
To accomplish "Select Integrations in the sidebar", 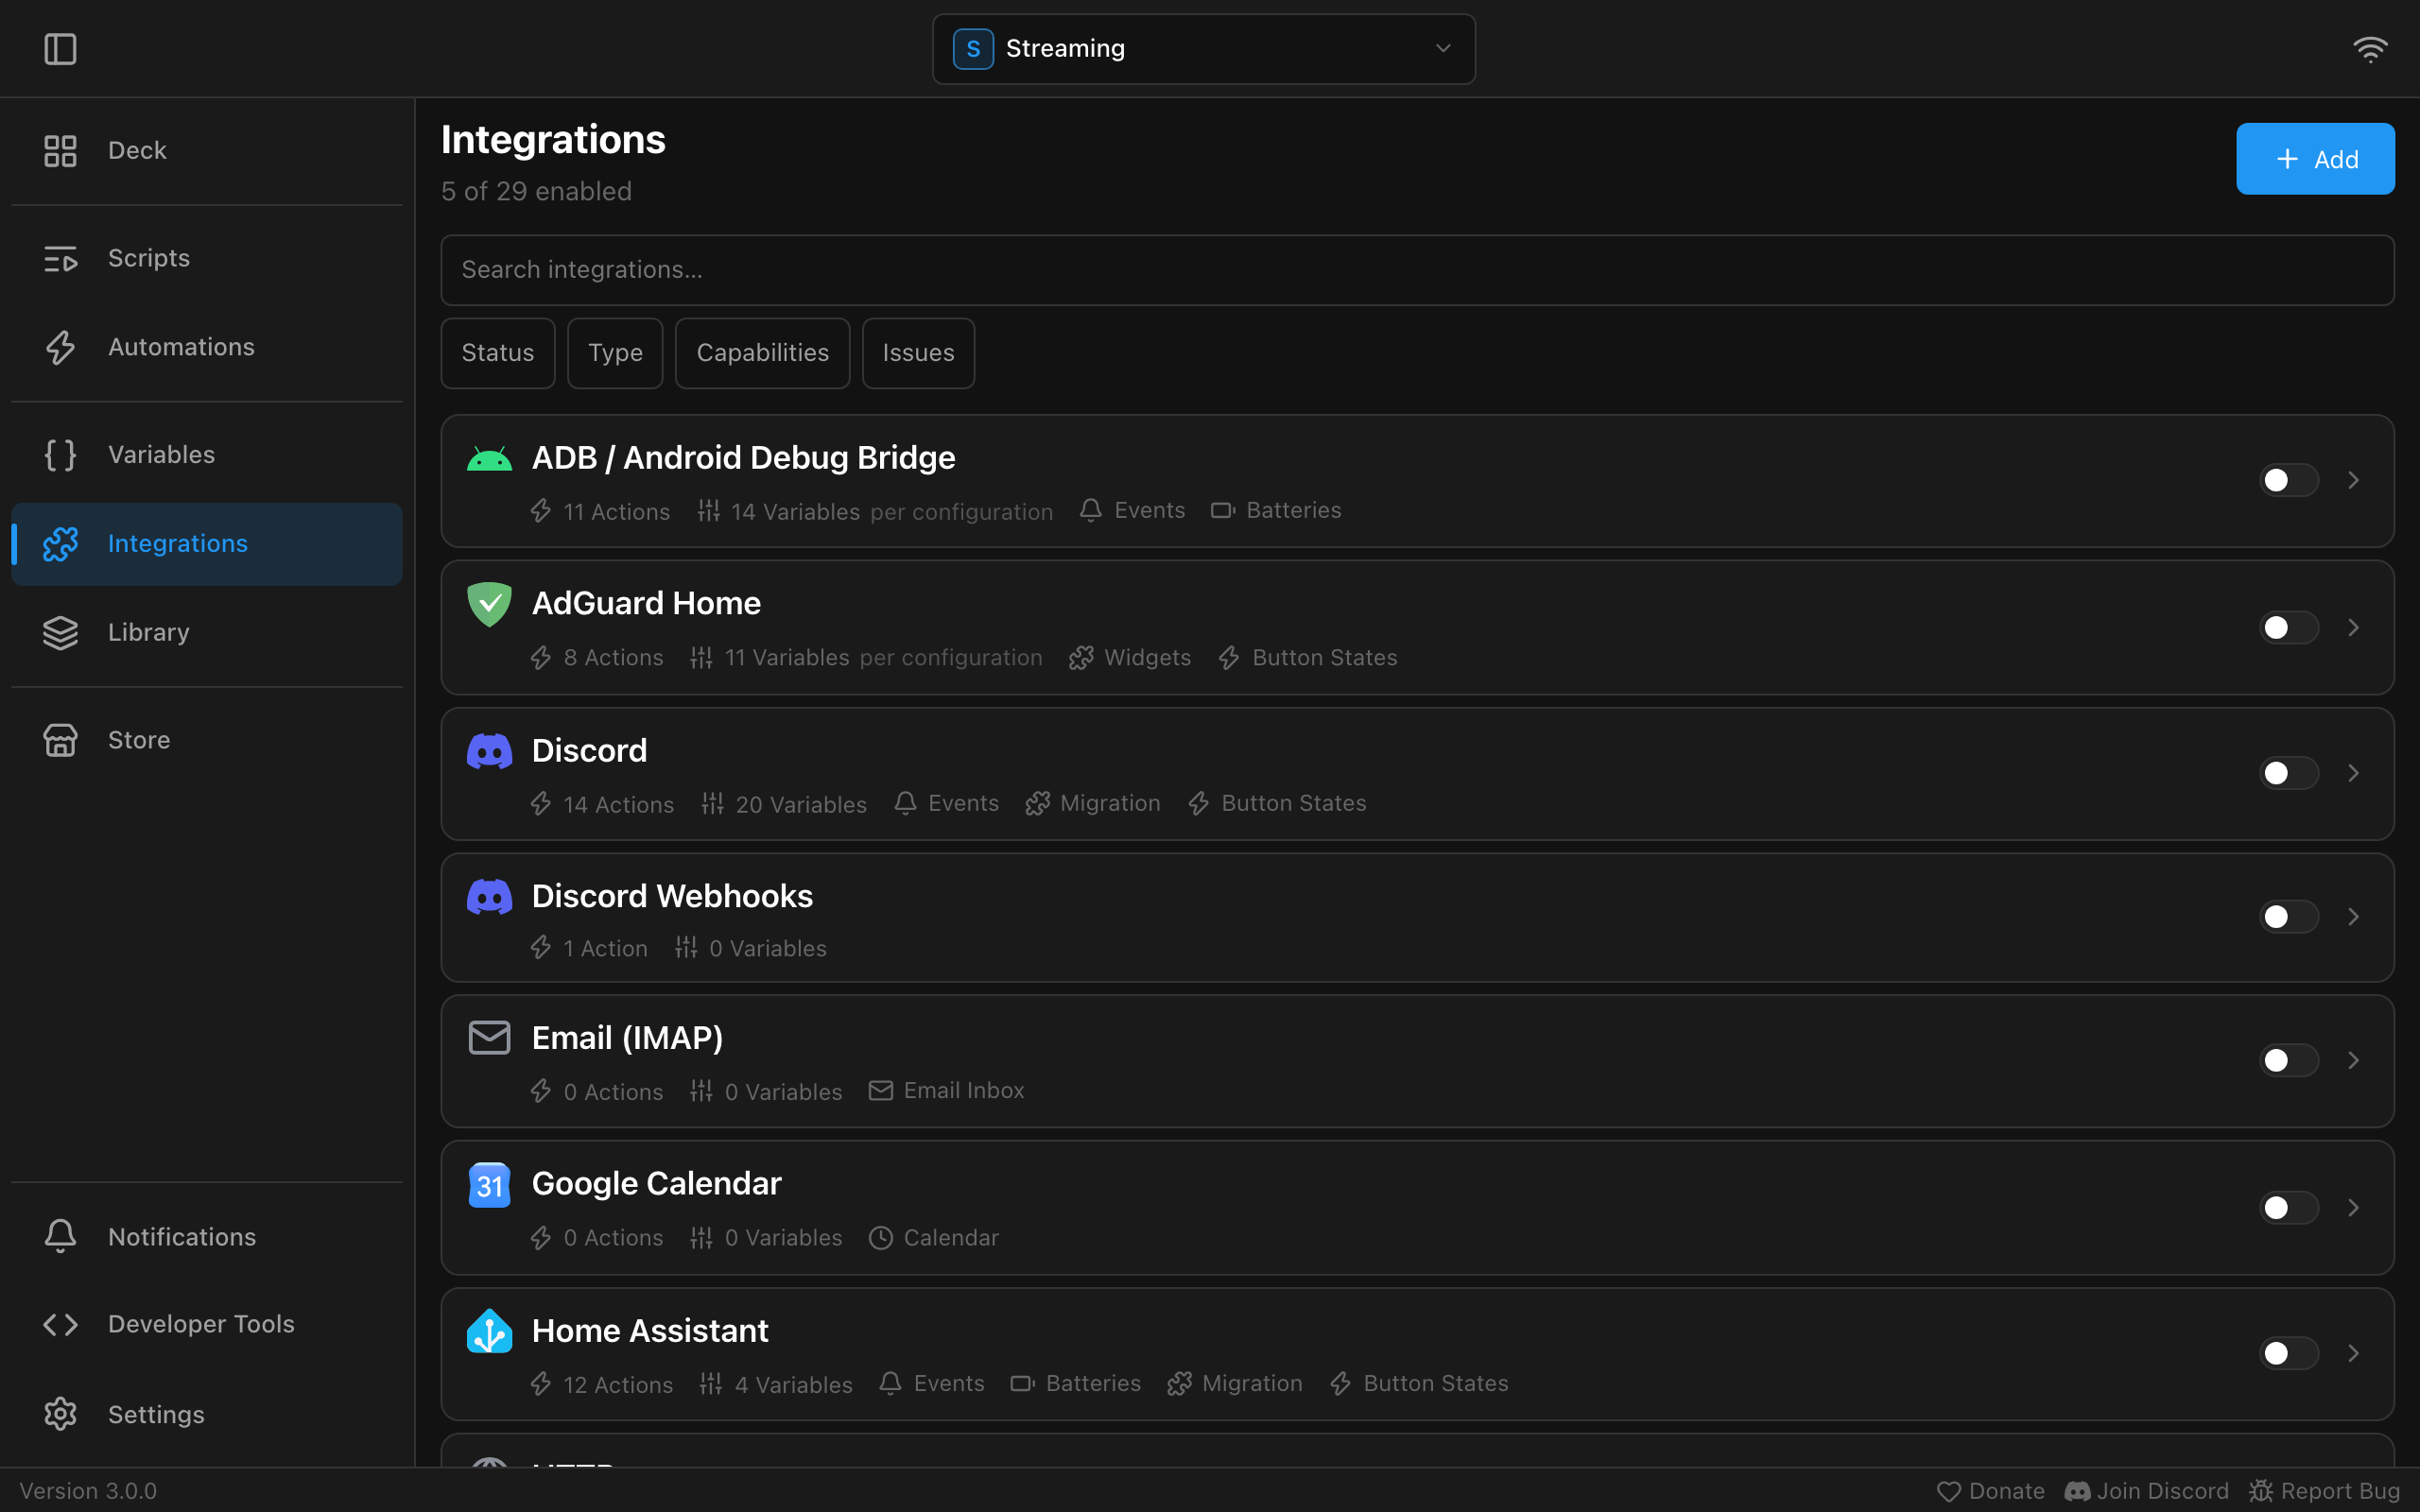I will pyautogui.click(x=207, y=544).
